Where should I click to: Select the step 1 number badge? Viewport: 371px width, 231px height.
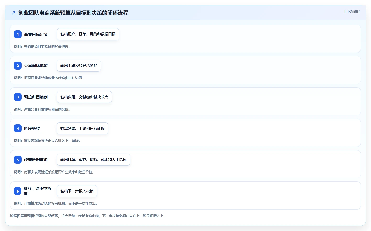[x=18, y=34]
